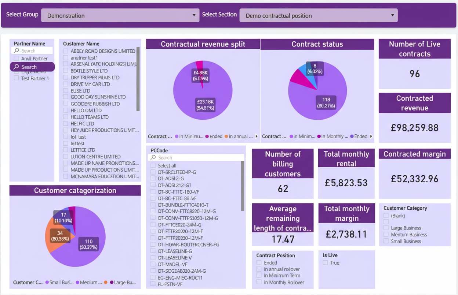
Task: Click next arrow in Contract status legend
Action: 371,137
